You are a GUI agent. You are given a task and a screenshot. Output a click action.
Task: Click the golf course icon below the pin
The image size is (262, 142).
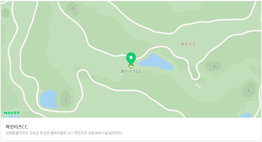point(131,66)
